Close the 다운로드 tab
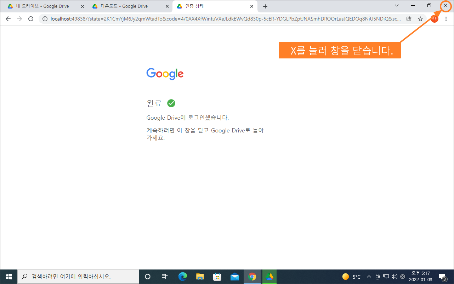This screenshot has width=454, height=284. 167,6
